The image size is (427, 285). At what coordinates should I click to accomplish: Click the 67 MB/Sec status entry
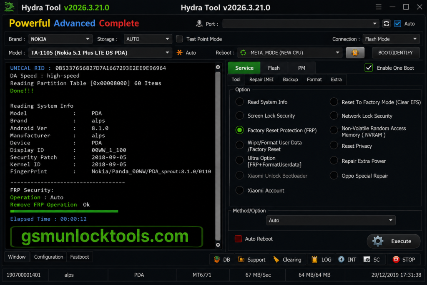coord(258,275)
